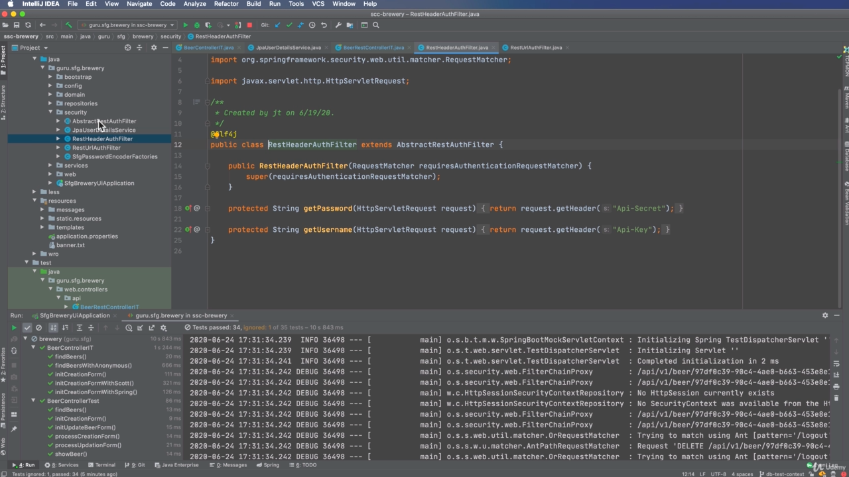
Task: Switch to RestUrlAuthFilter.java editor tab
Action: 535,48
